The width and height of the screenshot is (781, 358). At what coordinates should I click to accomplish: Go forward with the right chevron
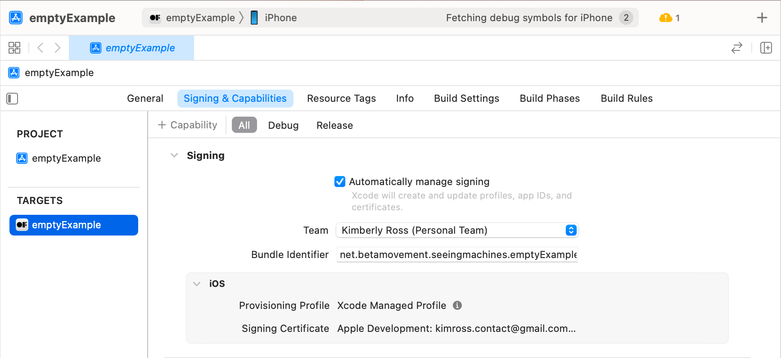pyautogui.click(x=57, y=48)
